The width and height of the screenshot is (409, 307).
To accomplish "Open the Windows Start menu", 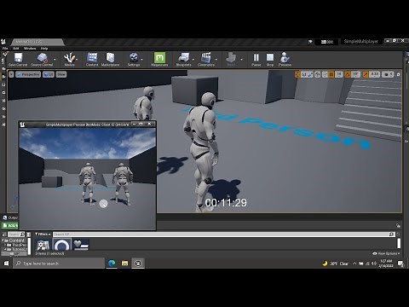I will coord(6,264).
